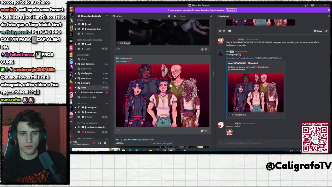This screenshot has width=332, height=187.
Task: Create channel in MODS category
Action: point(107,20)
